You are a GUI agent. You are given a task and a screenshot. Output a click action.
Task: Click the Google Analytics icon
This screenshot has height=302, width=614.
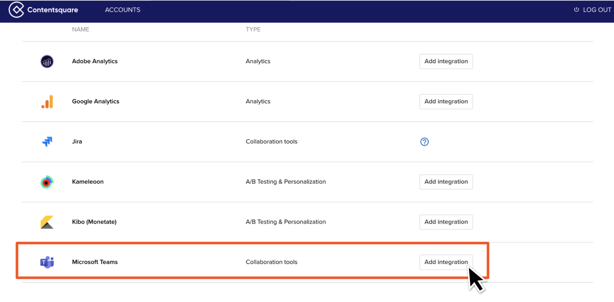pos(47,101)
